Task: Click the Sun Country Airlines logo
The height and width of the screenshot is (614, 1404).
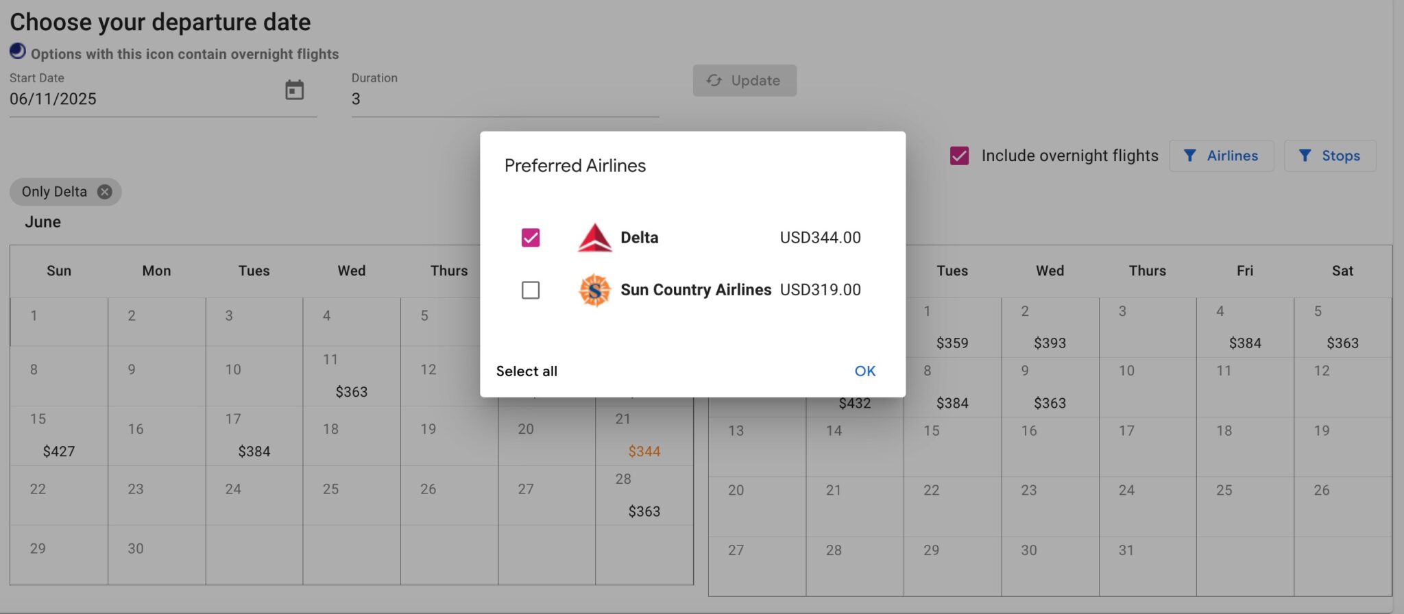Action: click(594, 290)
